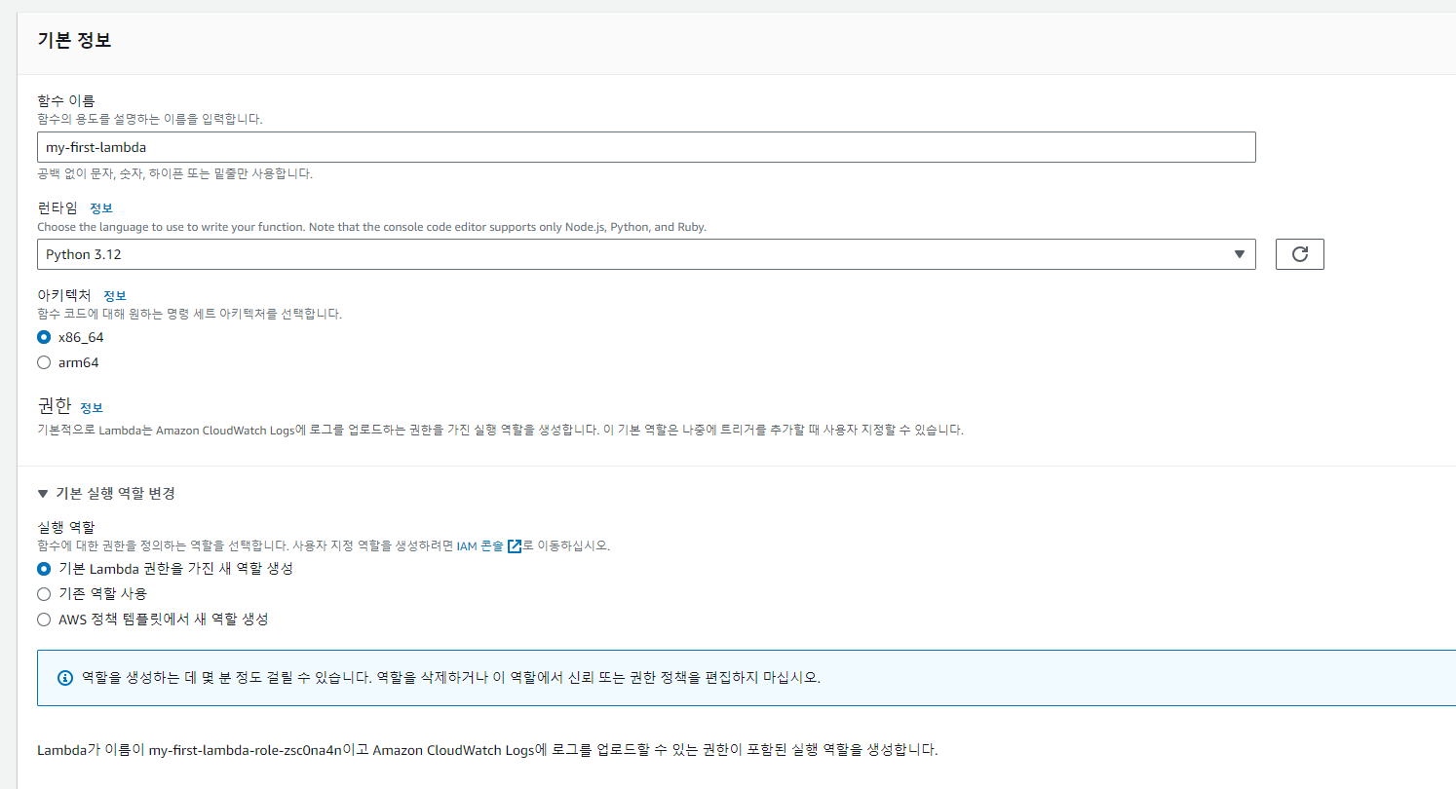
Task: Open the 정보 link next to 런타임
Action: point(101,208)
